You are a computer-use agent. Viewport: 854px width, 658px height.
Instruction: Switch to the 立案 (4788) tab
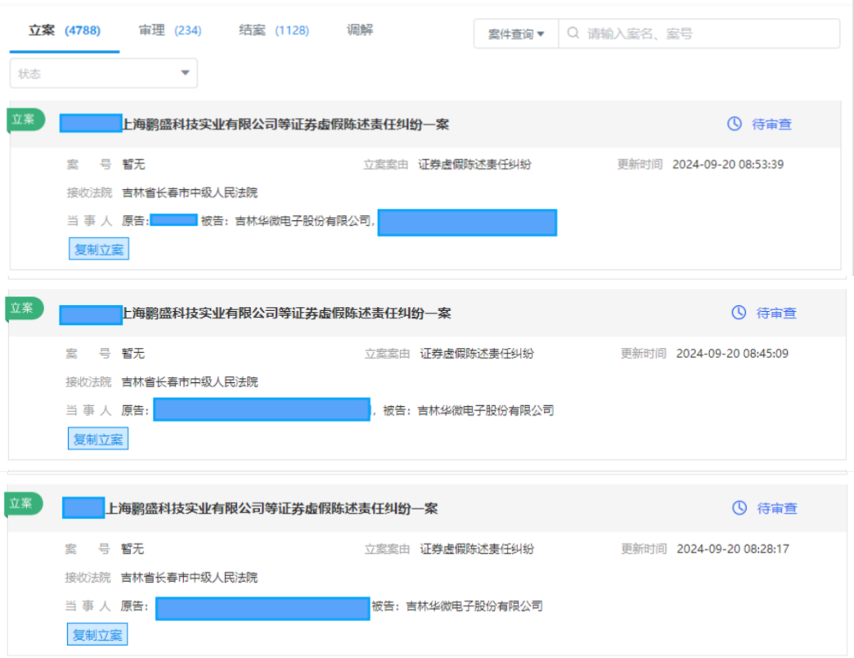pos(65,30)
